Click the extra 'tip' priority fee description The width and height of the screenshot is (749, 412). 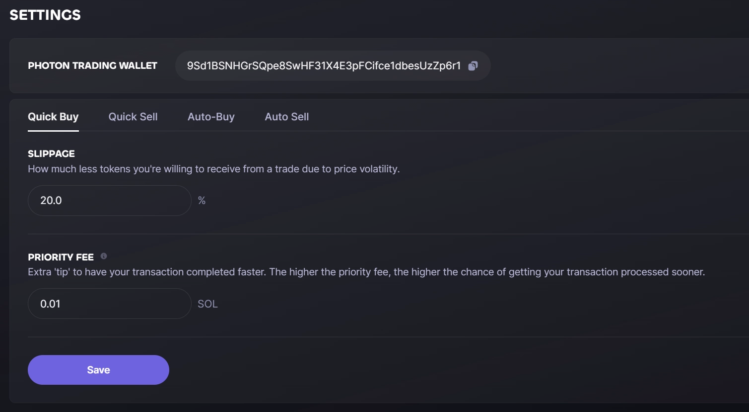366,272
